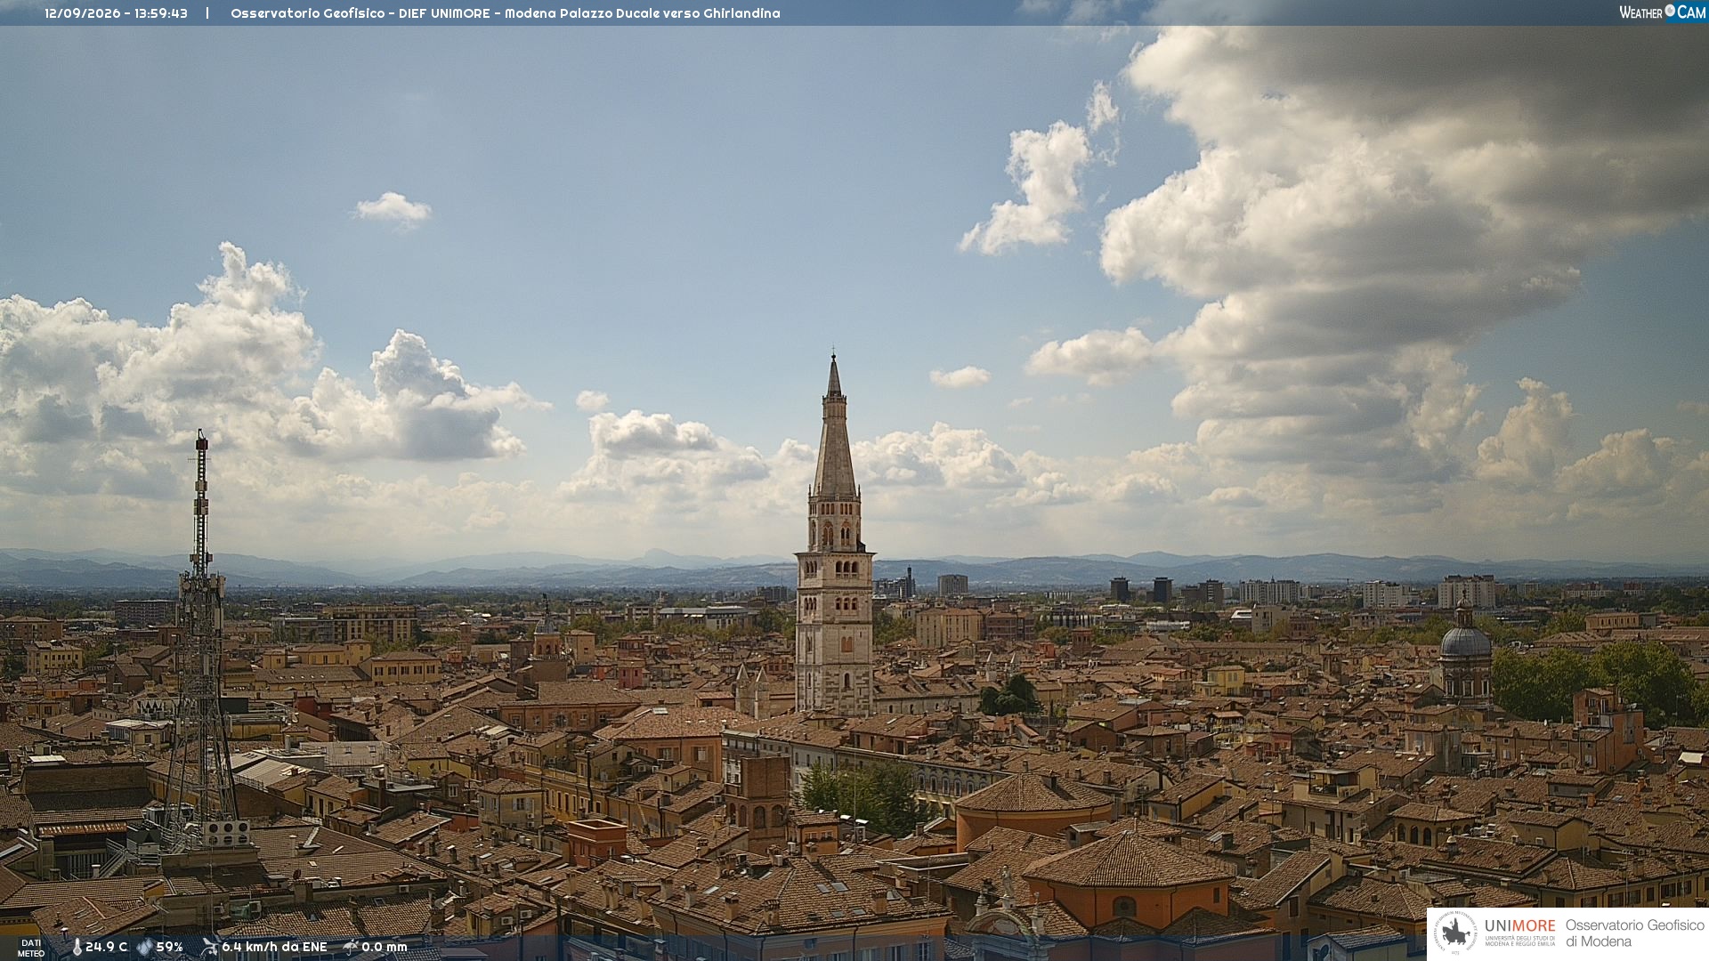Click the thermometer temperature icon

(x=77, y=948)
